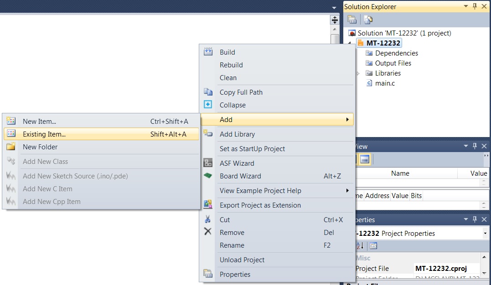Click Show All Files icon in Solution Explorer

pos(368,20)
